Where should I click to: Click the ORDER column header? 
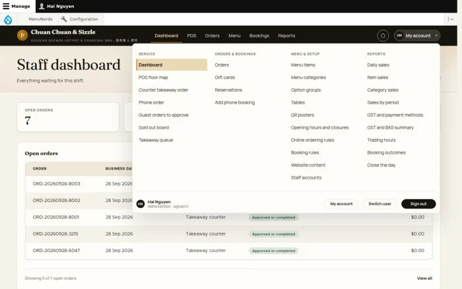point(40,168)
